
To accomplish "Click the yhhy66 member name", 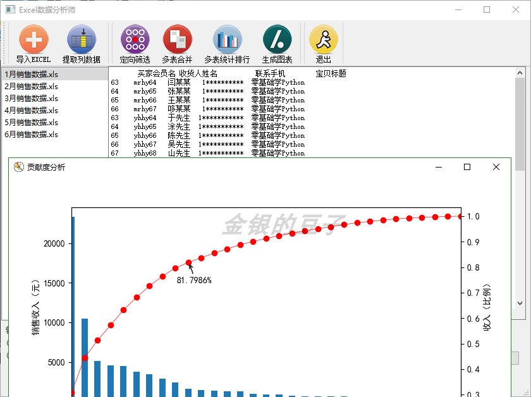I will coord(145,135).
